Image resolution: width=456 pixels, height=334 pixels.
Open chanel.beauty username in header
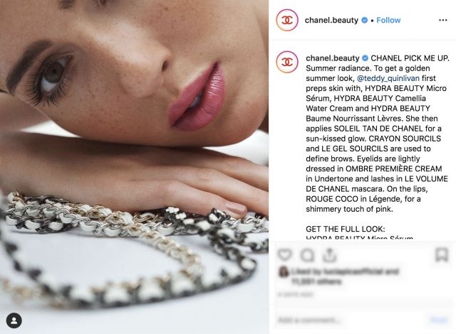(331, 20)
